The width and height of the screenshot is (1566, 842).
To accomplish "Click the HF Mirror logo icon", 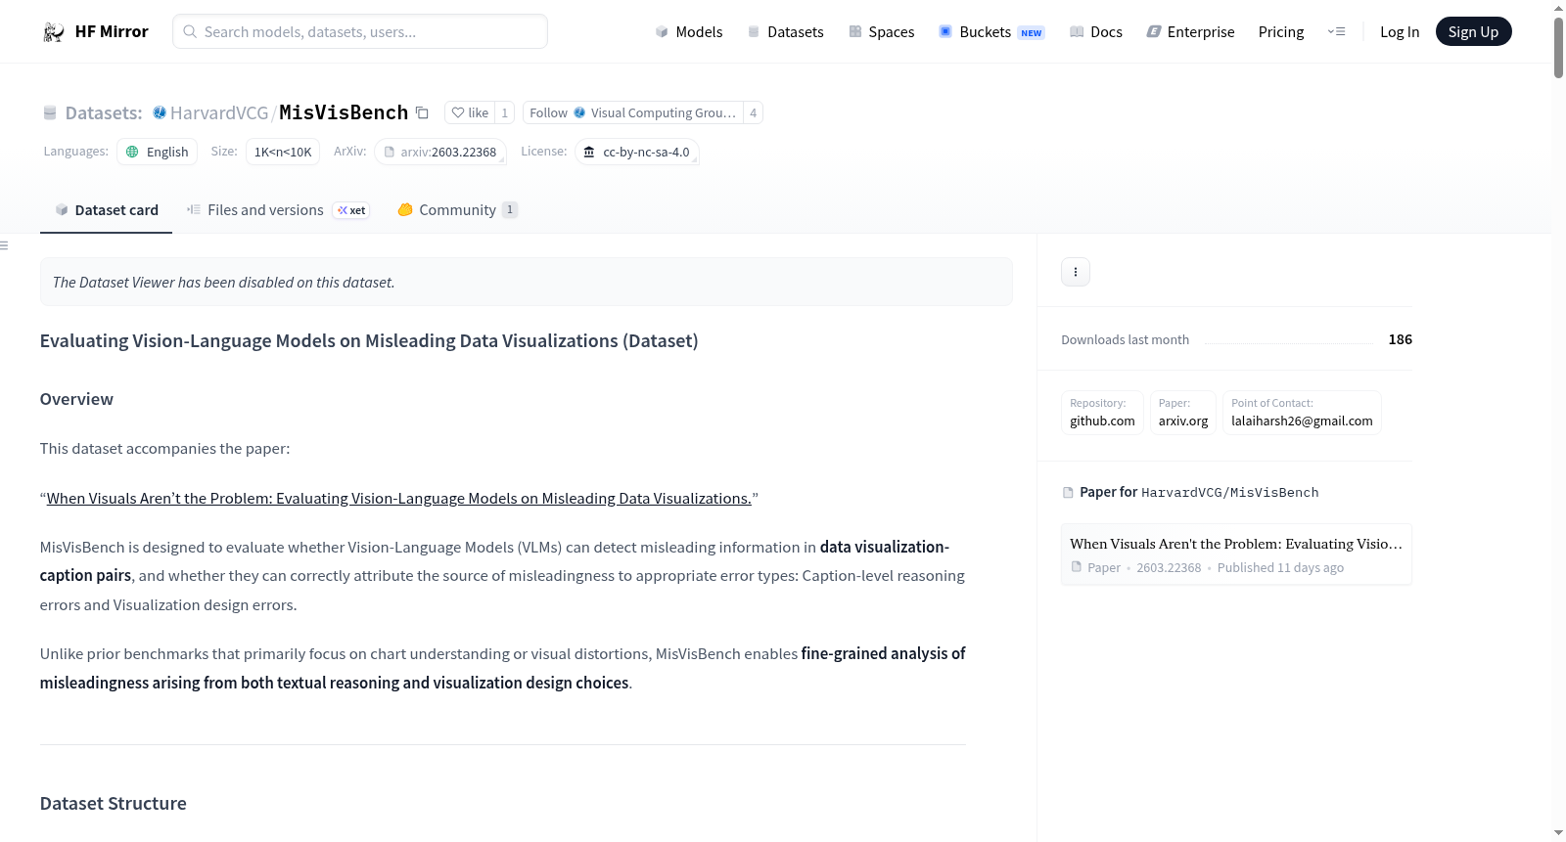I will 53,32.
